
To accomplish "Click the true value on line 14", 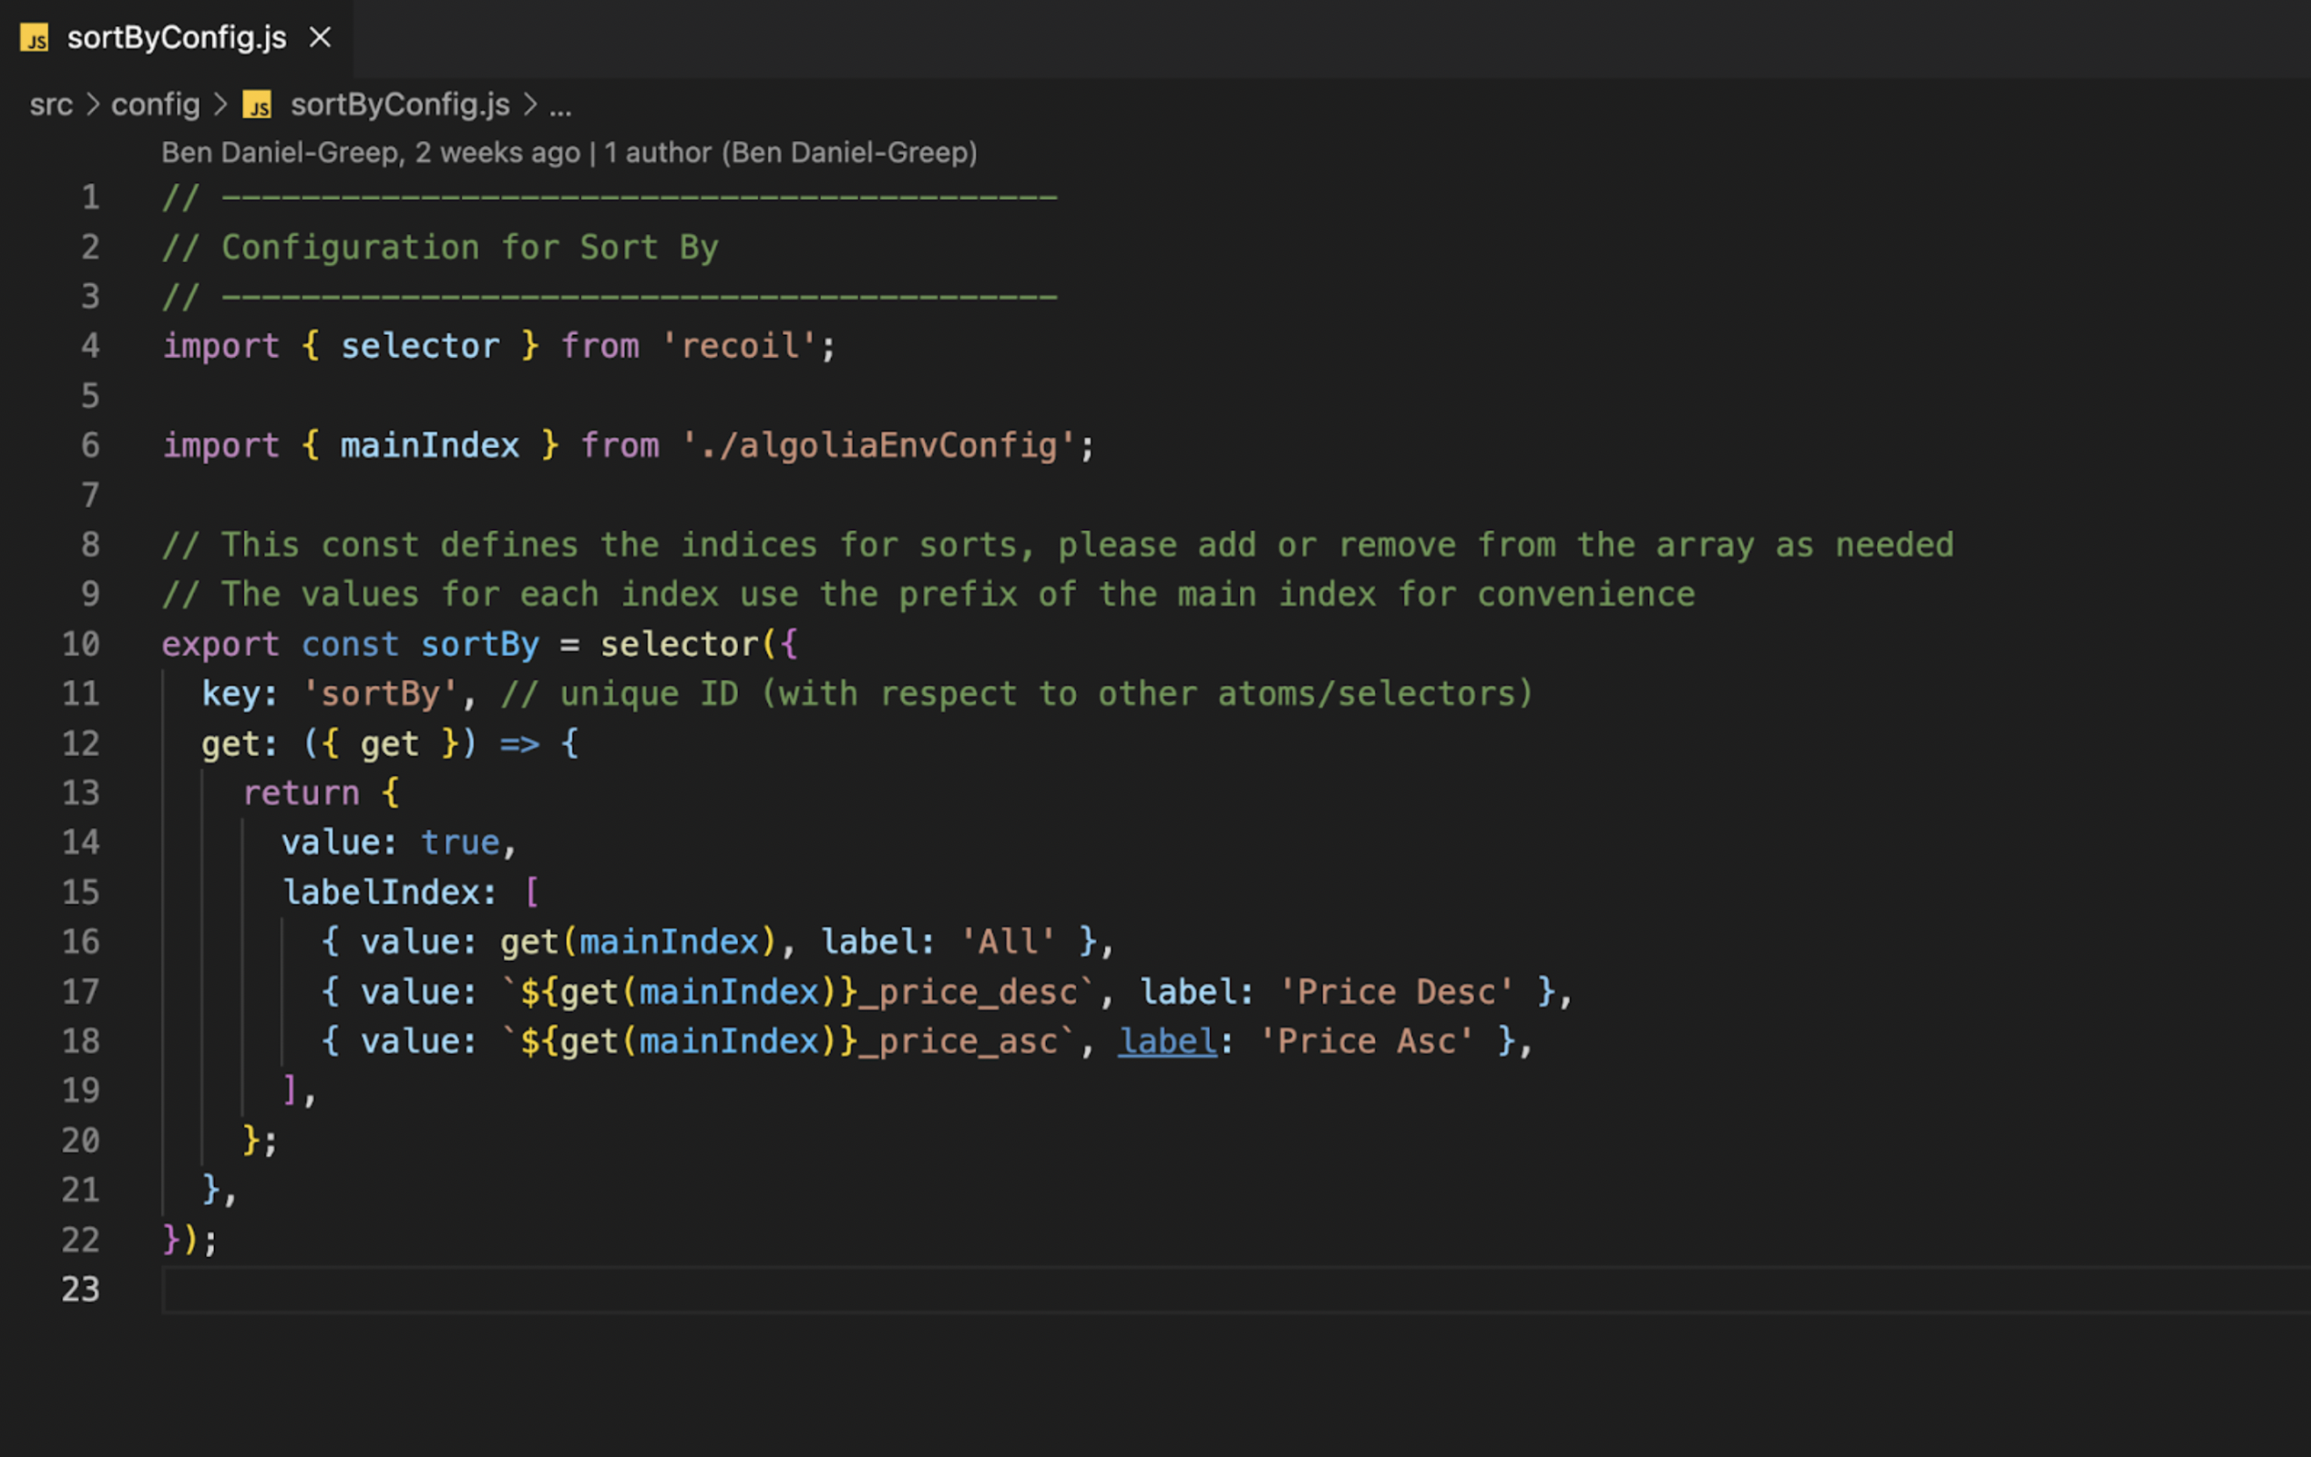I will 460,842.
